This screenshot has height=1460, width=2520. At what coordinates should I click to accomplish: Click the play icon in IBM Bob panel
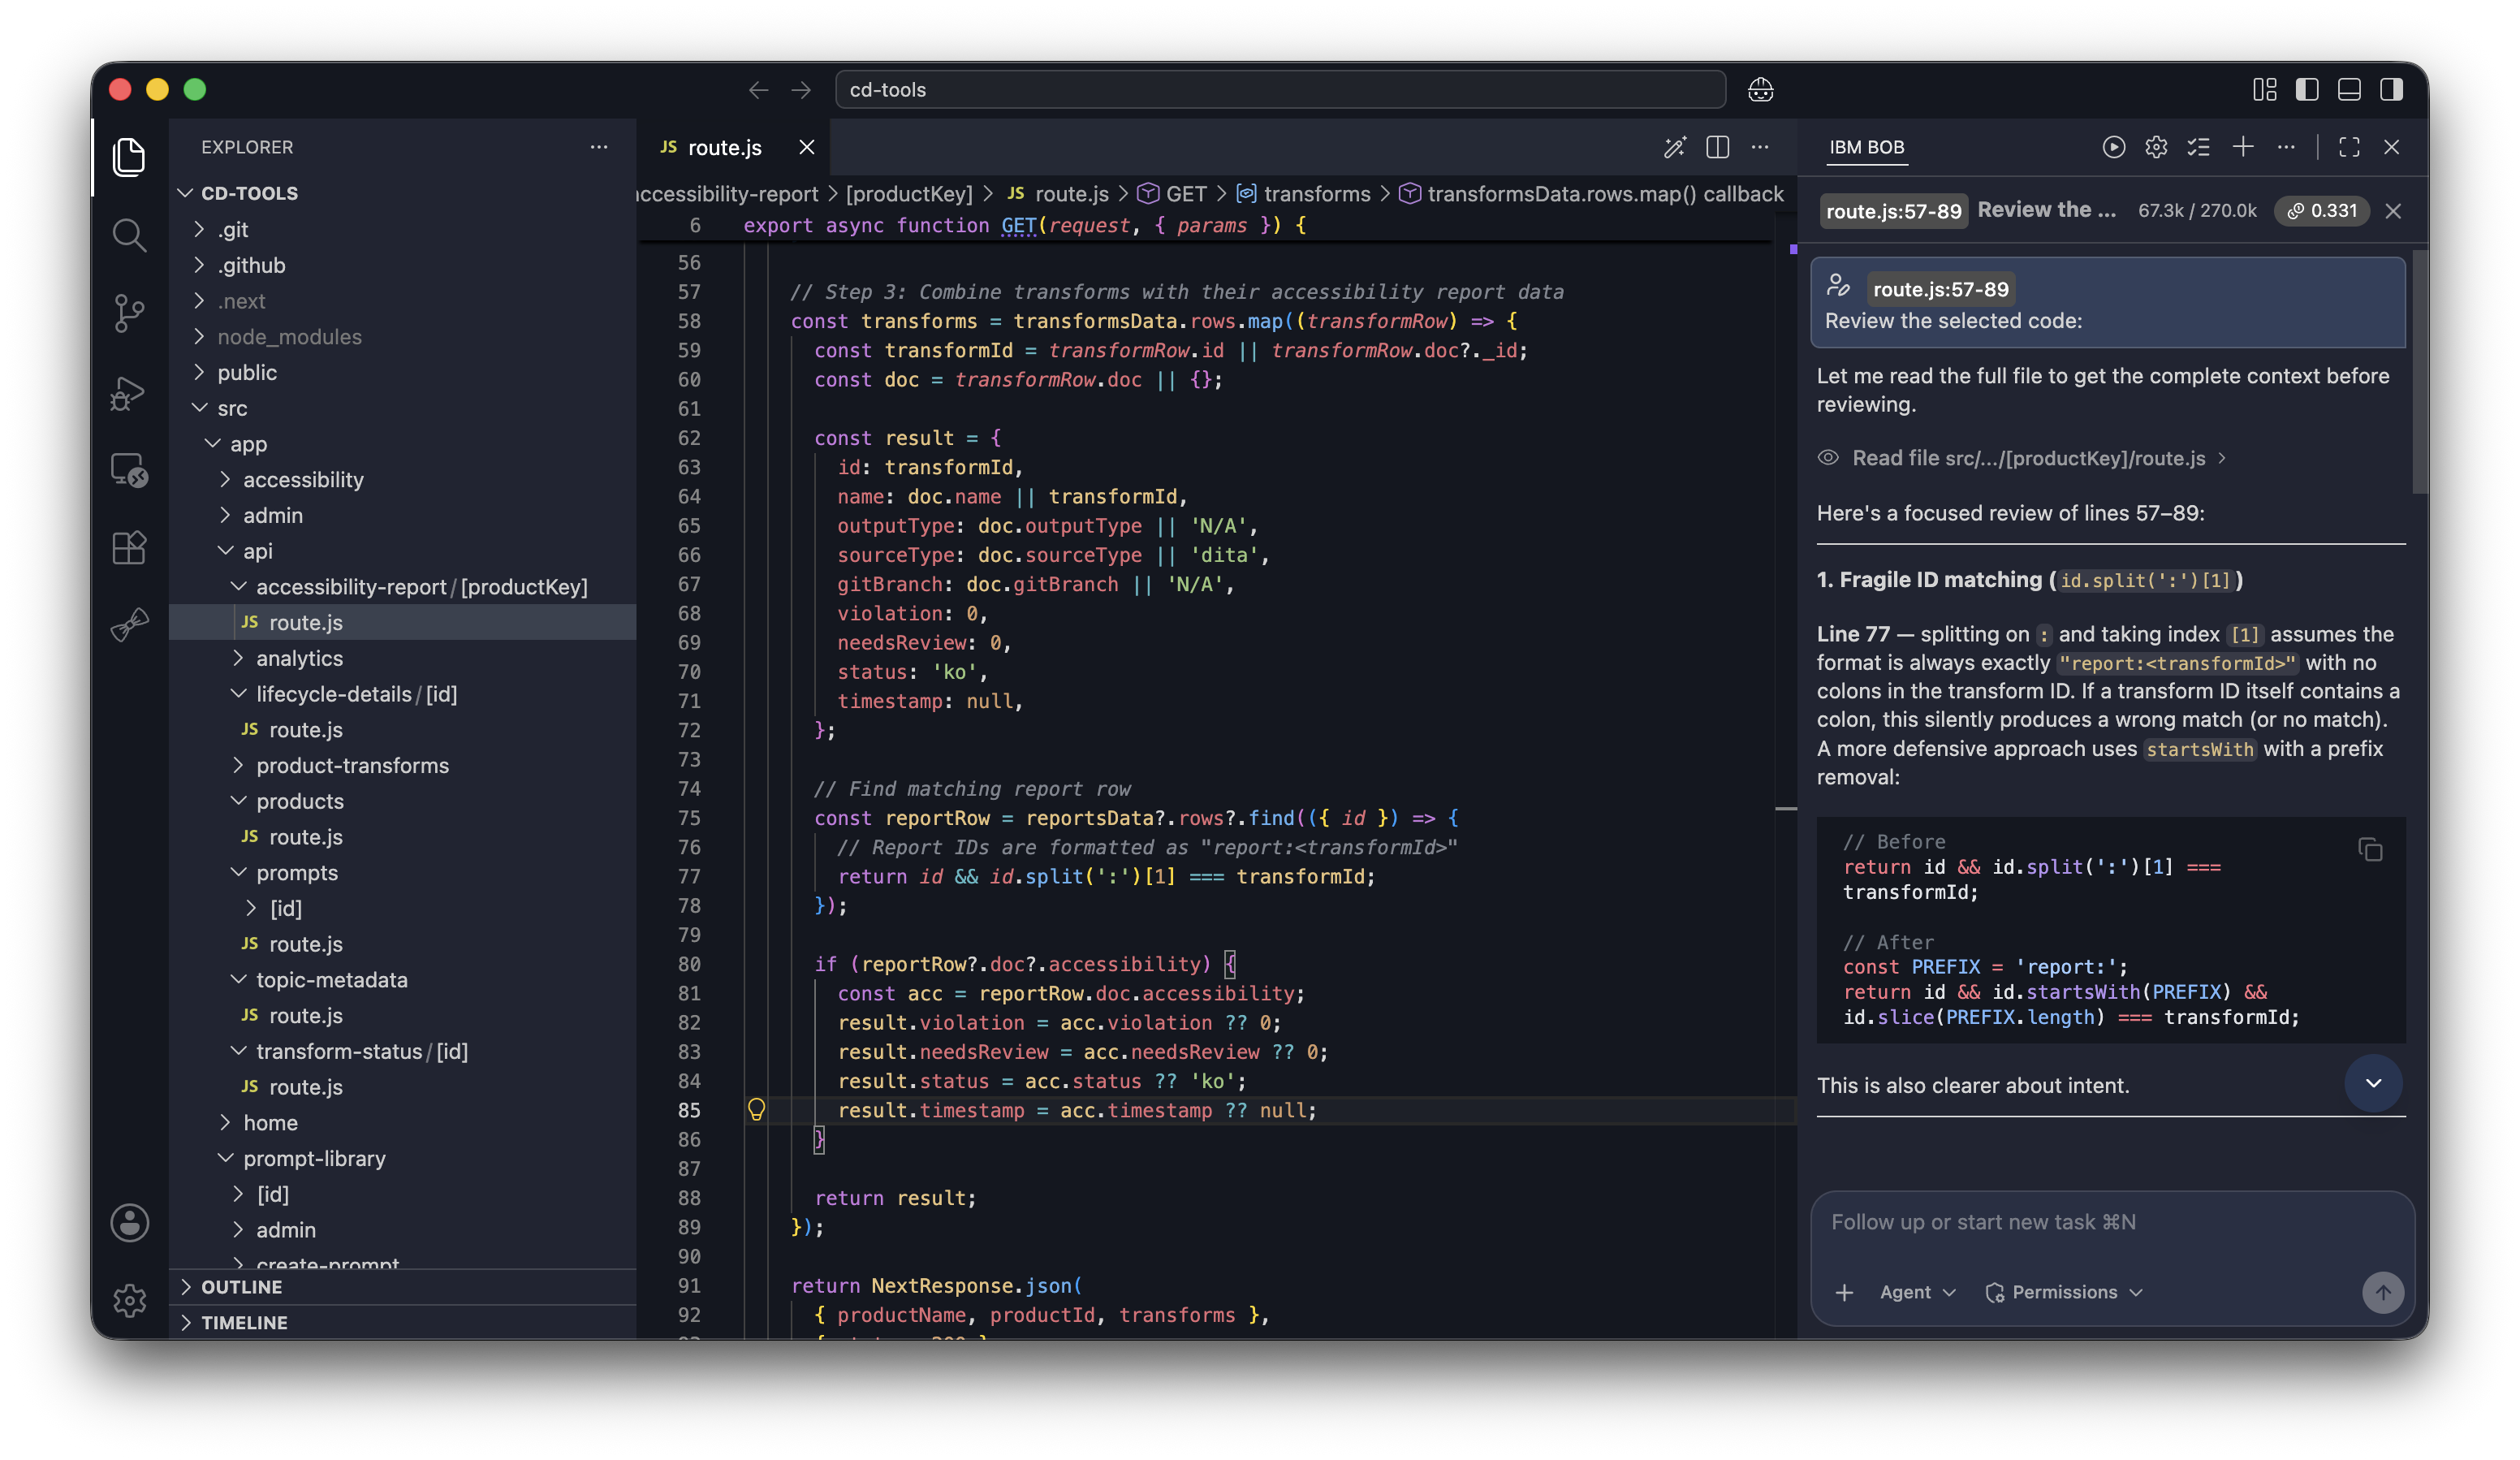(x=2113, y=147)
